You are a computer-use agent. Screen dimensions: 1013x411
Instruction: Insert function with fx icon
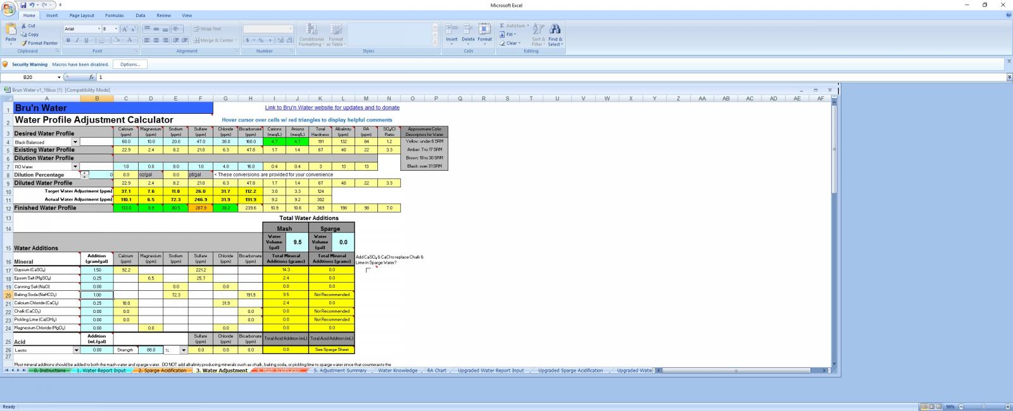(91, 77)
